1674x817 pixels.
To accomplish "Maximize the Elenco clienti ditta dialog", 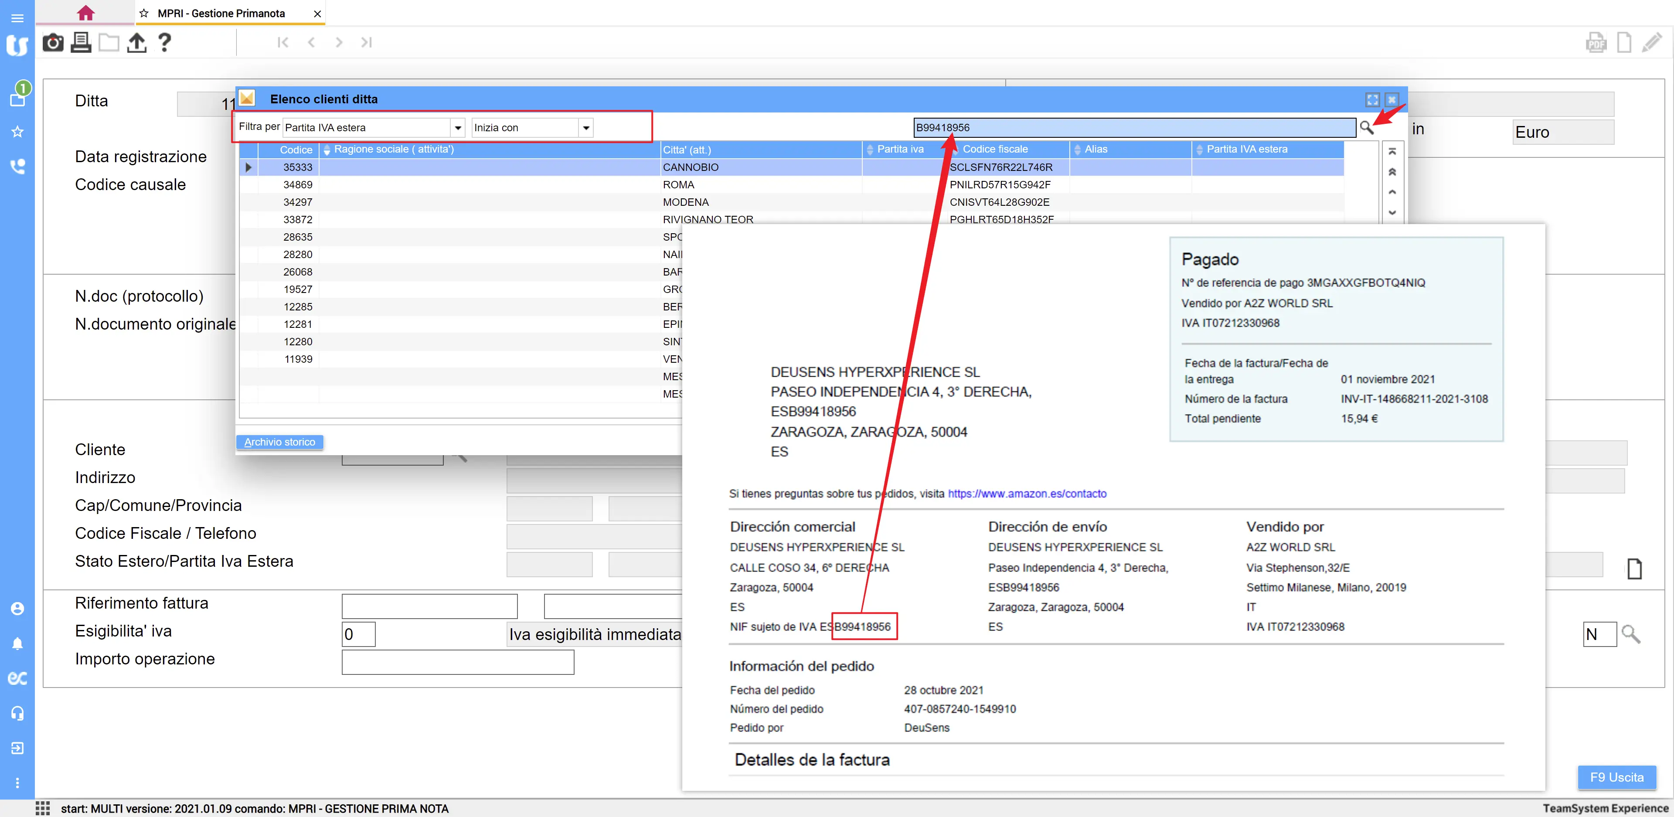I will tap(1372, 100).
